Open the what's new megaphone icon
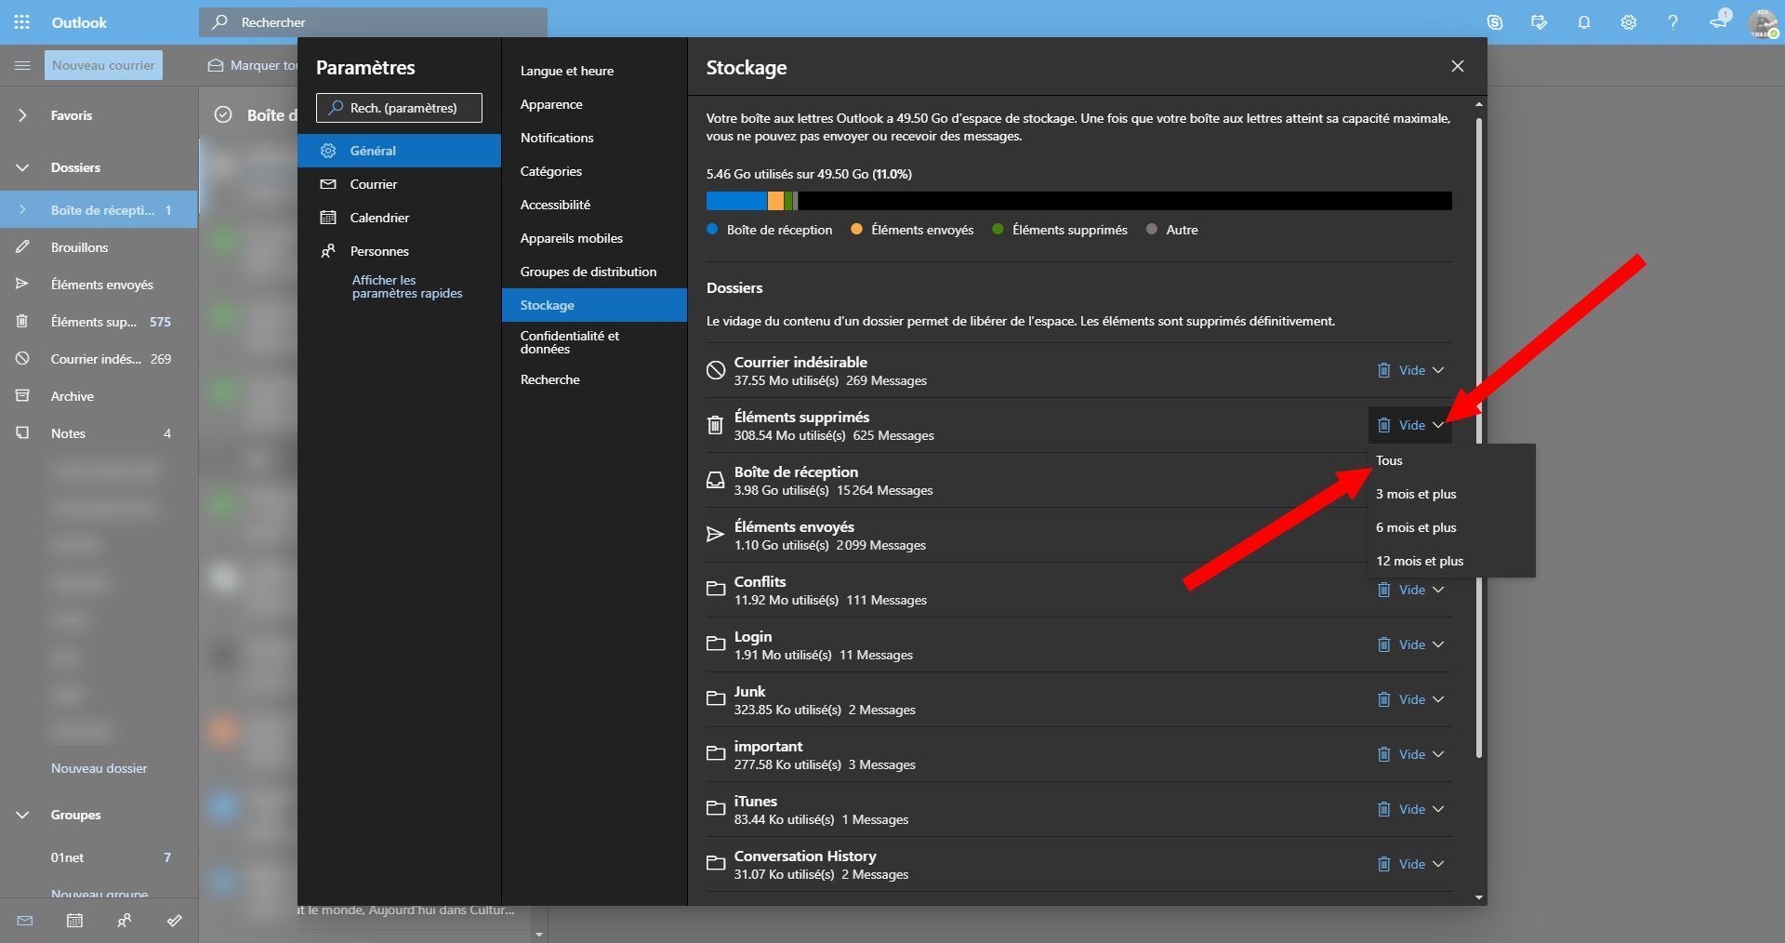This screenshot has width=1785, height=943. [1718, 22]
